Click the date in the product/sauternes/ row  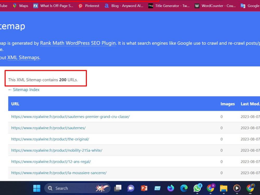tap(250, 128)
